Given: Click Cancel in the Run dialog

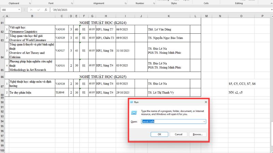Looking at the screenshot, I should click(x=178, y=134).
